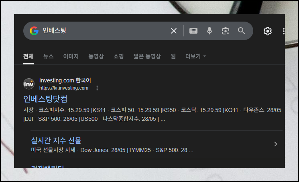
Task: Switch to the 웹 tab
Action: (173, 56)
